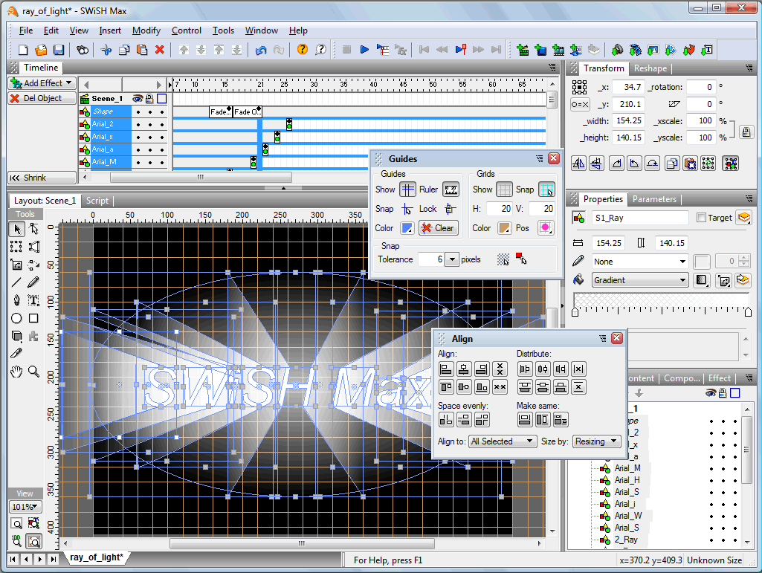Viewport: 762px width, 573px height.
Task: Select the Ellipse tool
Action: 16,318
